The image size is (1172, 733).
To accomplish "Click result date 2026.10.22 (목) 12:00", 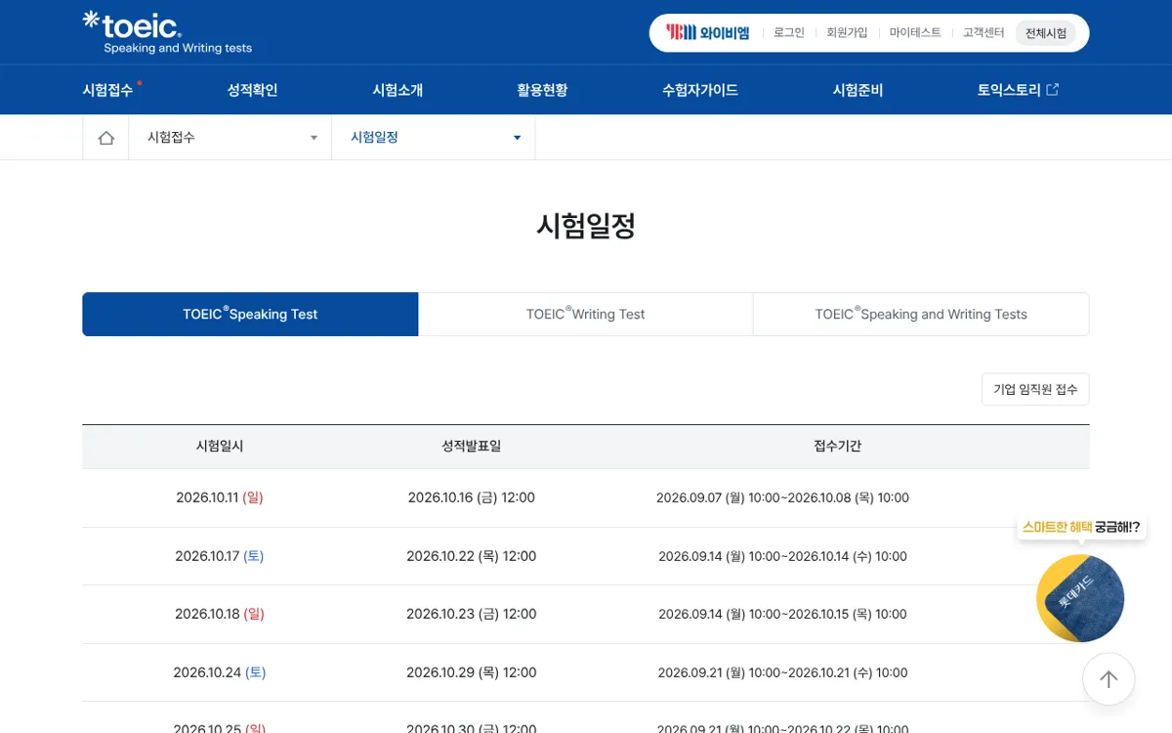I will click(472, 556).
